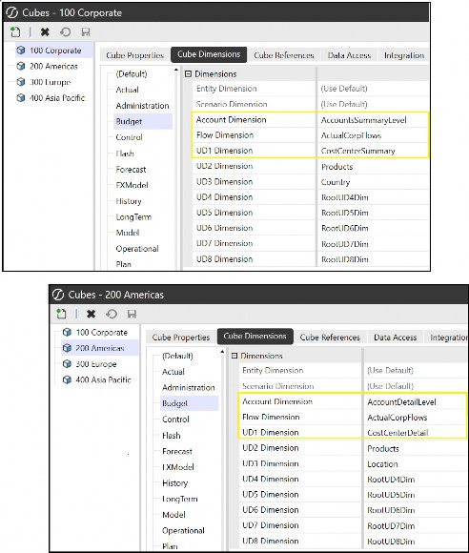Click the refresh icon in upper Cubes window

(x=65, y=32)
